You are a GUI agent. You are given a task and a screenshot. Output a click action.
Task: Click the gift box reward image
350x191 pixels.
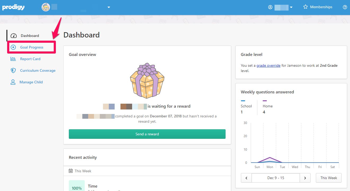click(x=147, y=80)
